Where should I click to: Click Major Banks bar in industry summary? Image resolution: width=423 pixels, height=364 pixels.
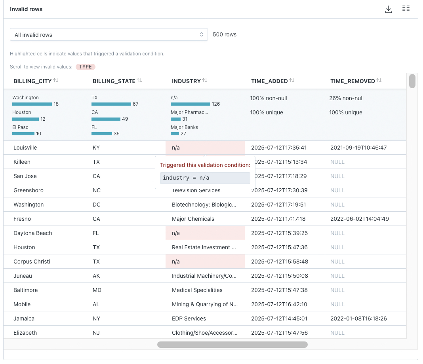point(175,134)
